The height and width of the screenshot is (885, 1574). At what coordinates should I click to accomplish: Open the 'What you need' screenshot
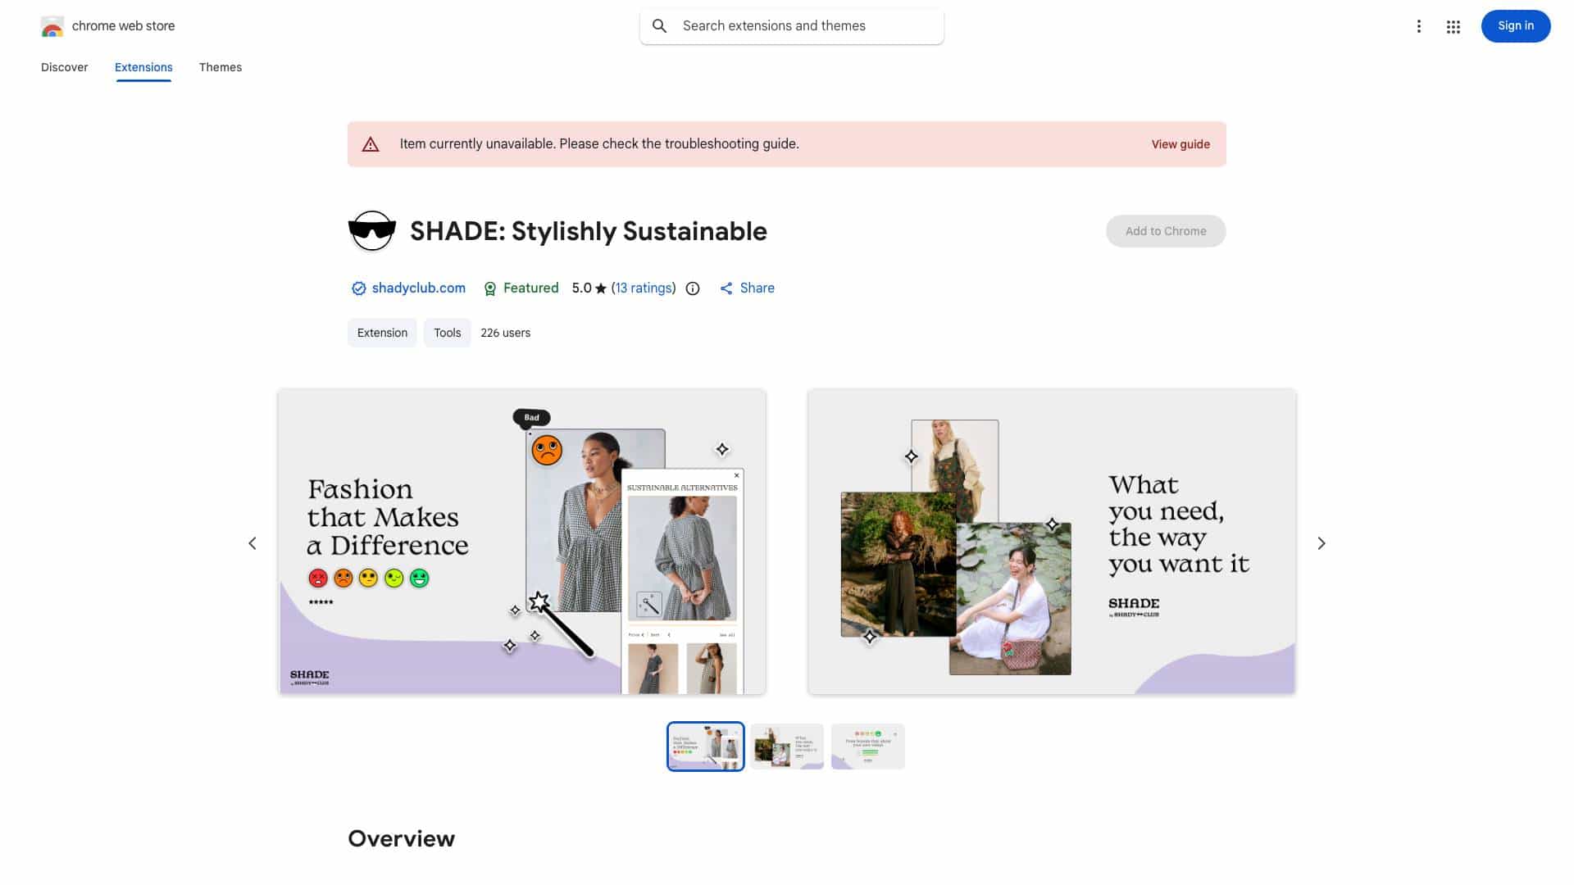(x=1051, y=542)
